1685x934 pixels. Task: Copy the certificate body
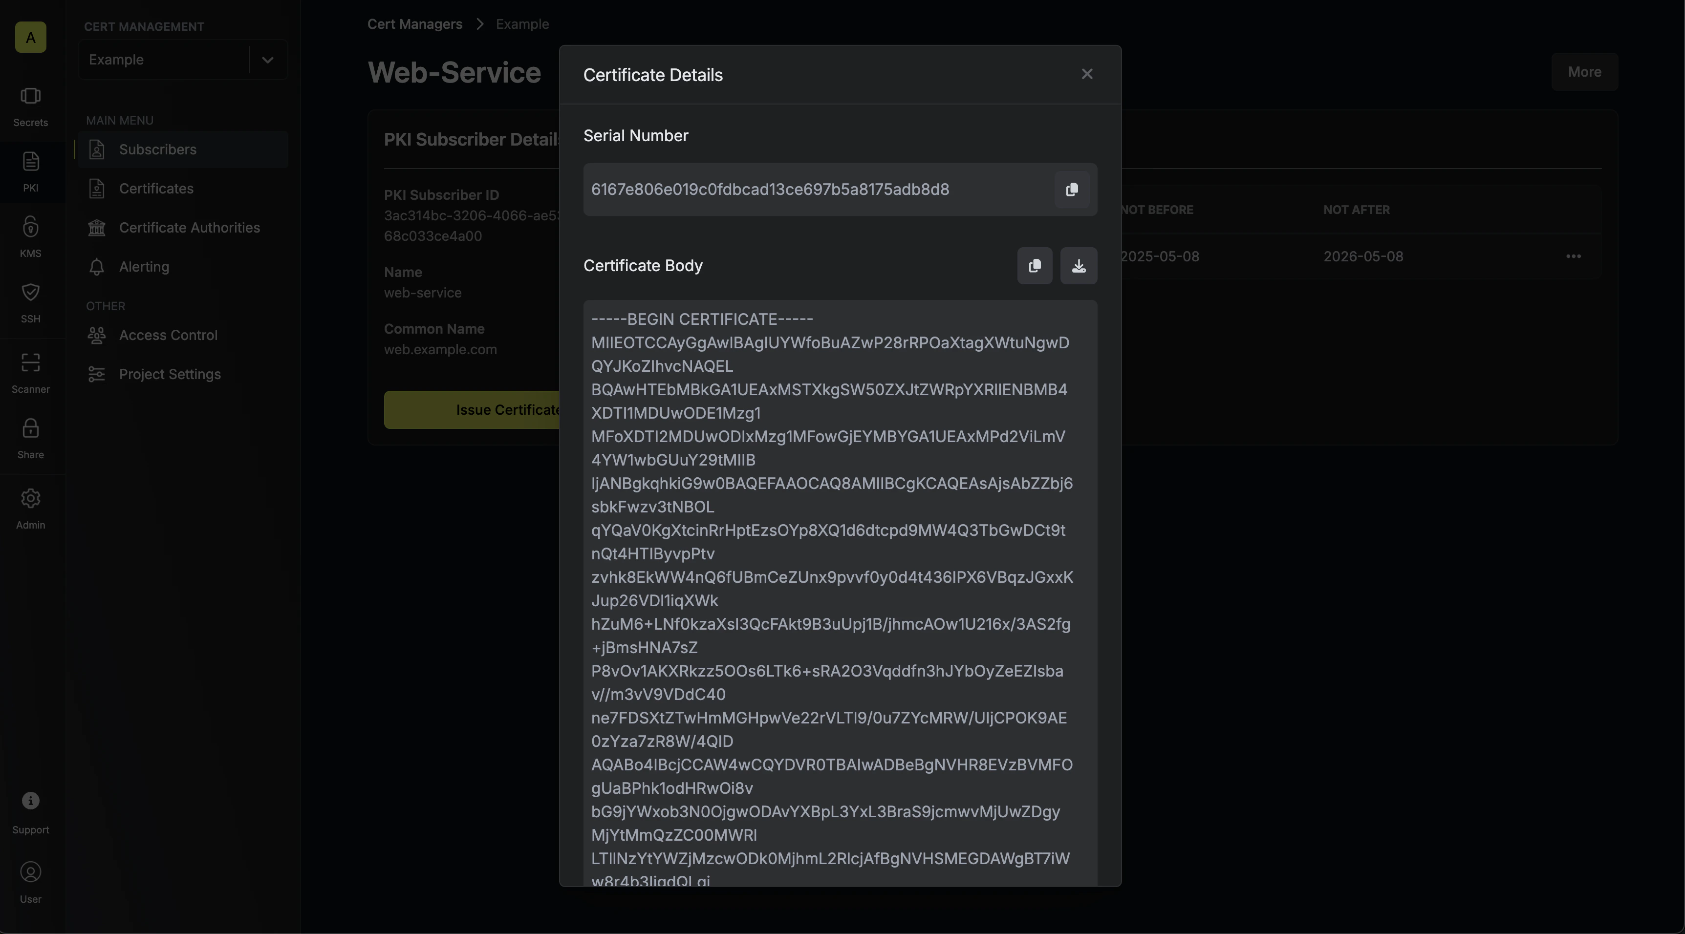(1035, 266)
